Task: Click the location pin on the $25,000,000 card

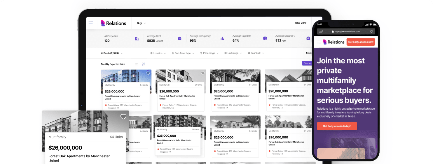Action: click(x=158, y=149)
